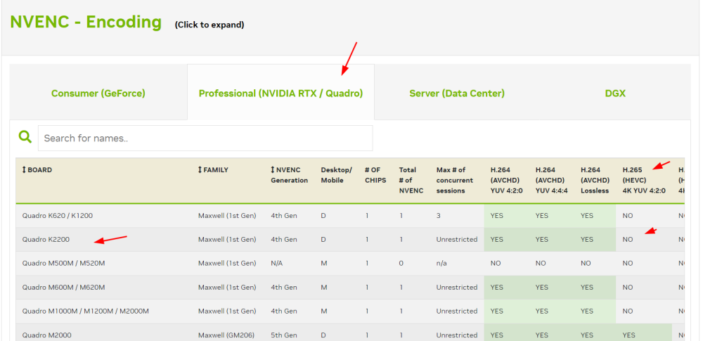
Task: Click concurrent sessions '3' in K620 row
Action: [439, 216]
